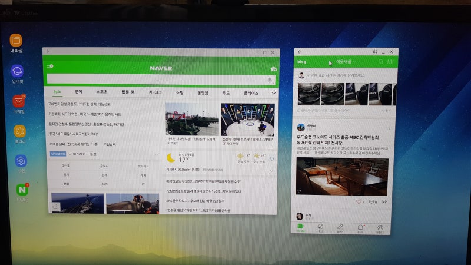Viewport: 471px width, 265px height.
Task: Click the comment bubble icon on blog post
Action: [x=372, y=202]
